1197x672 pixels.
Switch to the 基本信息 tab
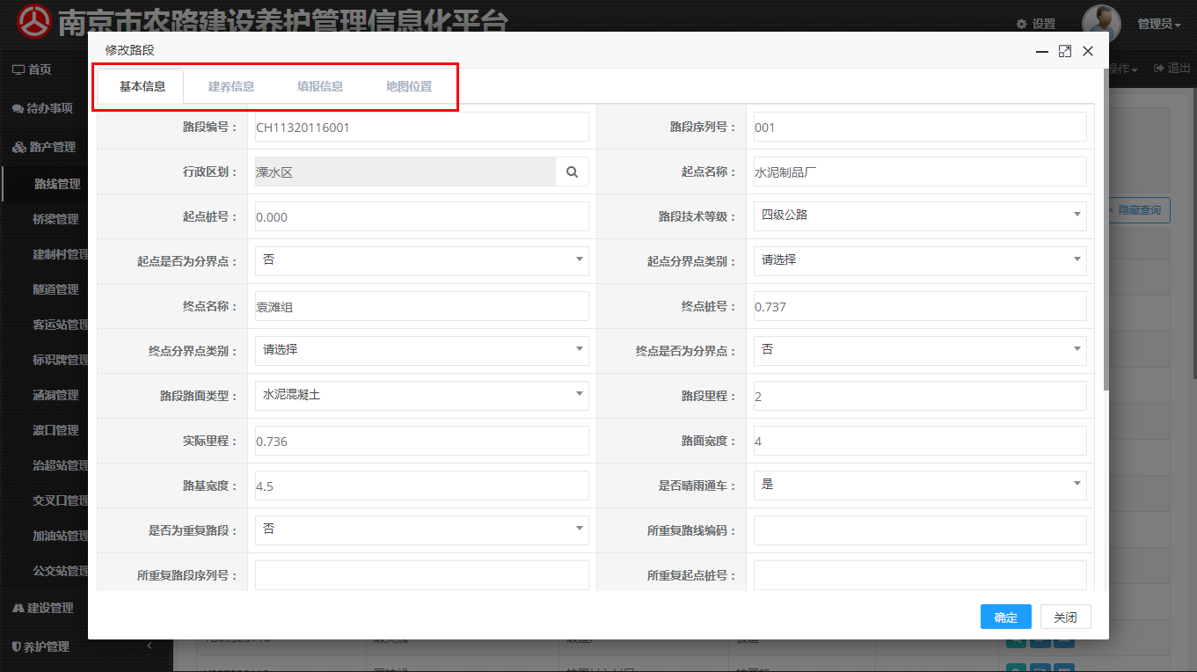(x=142, y=86)
